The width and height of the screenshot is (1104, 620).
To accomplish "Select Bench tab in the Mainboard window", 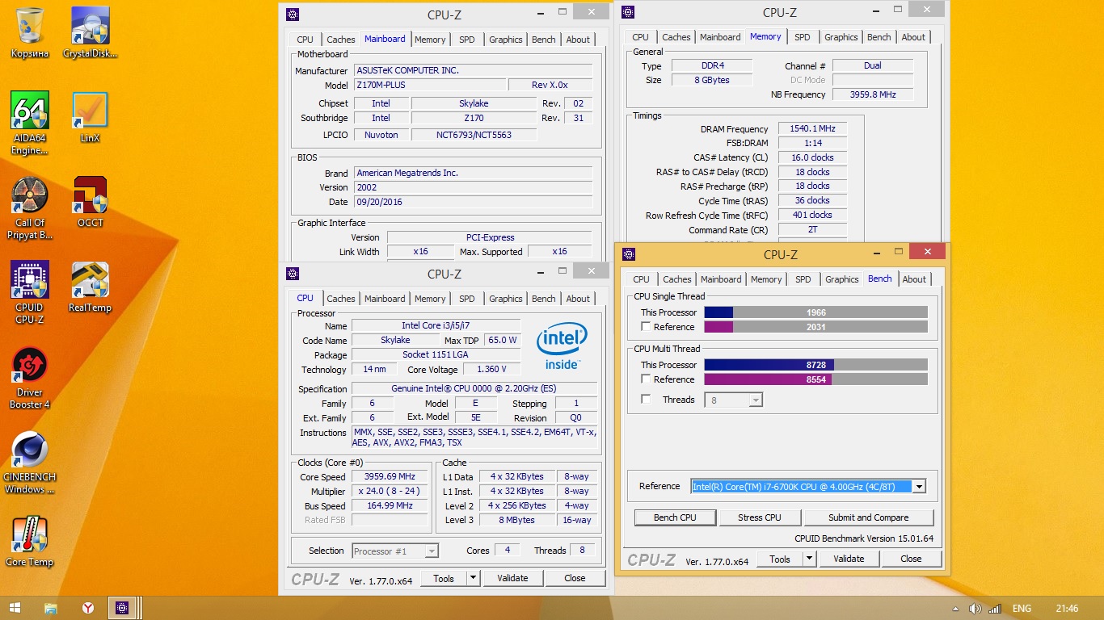I will 544,40.
